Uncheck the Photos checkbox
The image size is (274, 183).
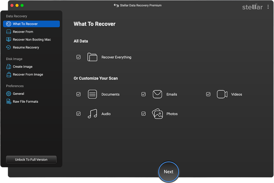point(143,114)
